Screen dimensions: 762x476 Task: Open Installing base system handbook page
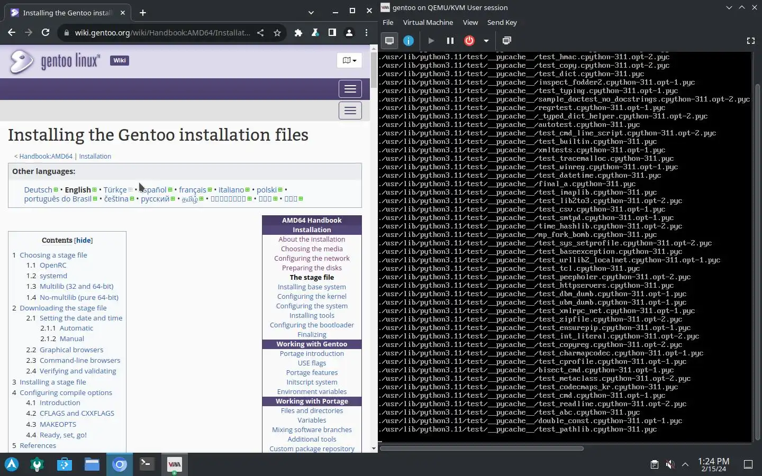312,287
